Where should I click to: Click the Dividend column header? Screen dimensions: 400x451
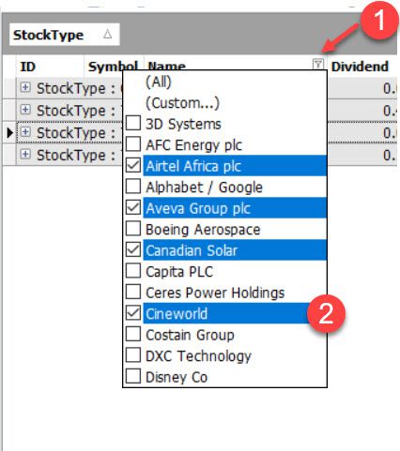tap(362, 67)
